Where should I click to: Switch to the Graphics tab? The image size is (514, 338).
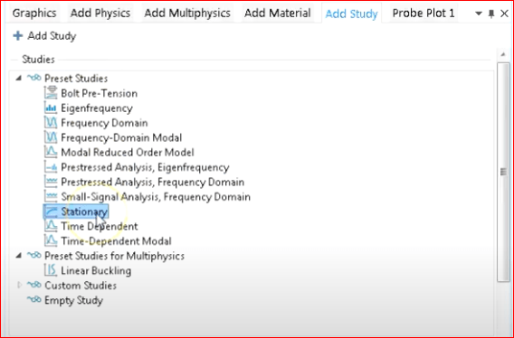(x=34, y=13)
